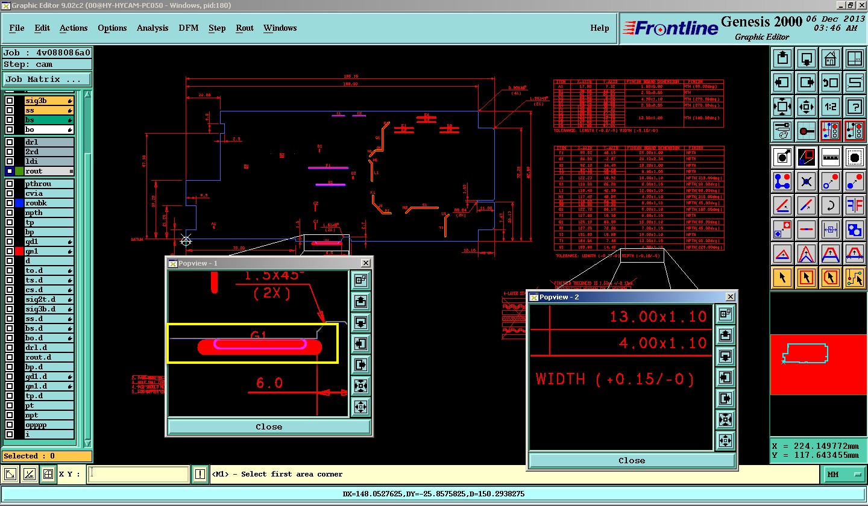Viewport: 868px width, 506px height.
Task: Click the mirror F flip icon
Action: coord(854,205)
